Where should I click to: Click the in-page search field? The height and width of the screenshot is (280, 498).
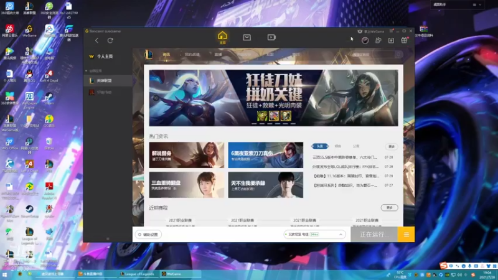[x=374, y=55]
